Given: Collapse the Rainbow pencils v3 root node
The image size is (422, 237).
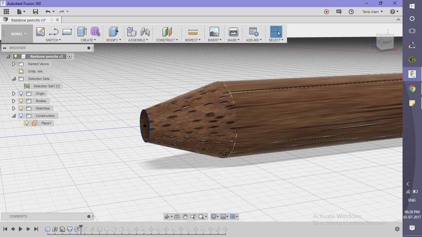Looking at the screenshot, I should click(8, 56).
